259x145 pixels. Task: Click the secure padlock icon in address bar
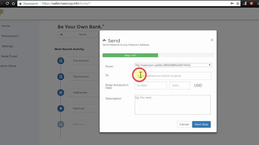(20, 4)
